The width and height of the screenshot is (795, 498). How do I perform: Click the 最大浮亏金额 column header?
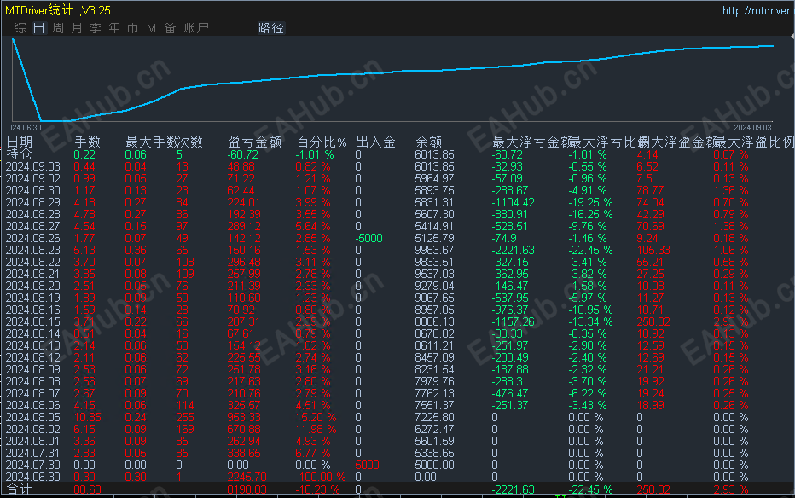tap(531, 142)
